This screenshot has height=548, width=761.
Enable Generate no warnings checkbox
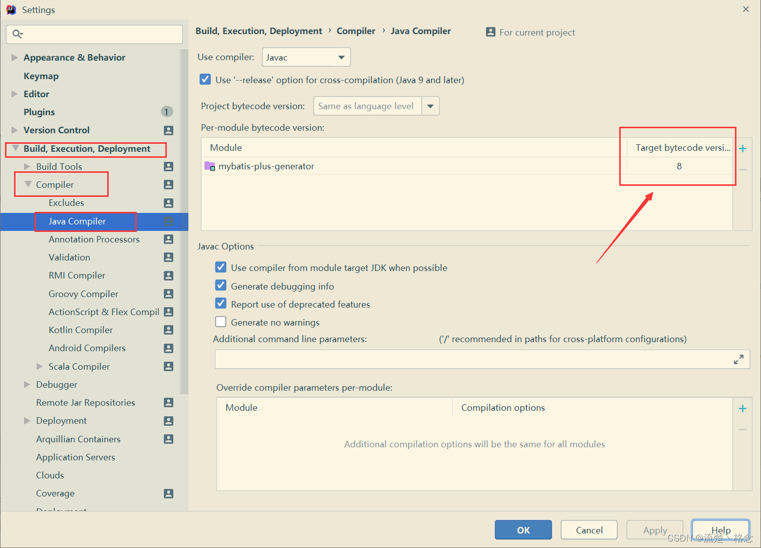click(220, 322)
